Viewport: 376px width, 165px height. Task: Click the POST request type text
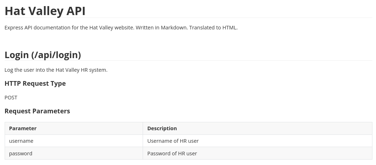[x=11, y=98]
